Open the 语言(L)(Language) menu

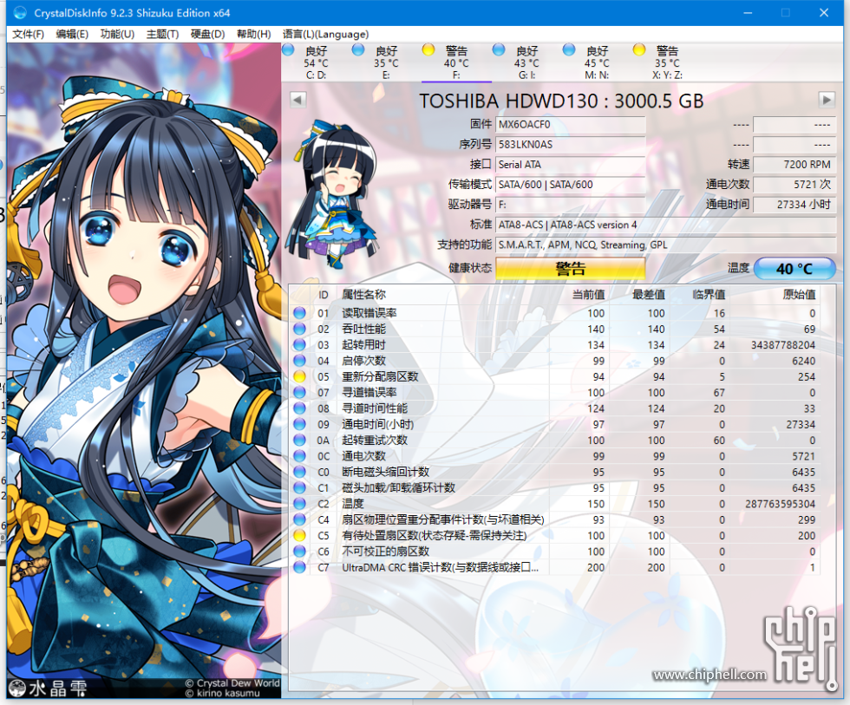[x=325, y=34]
